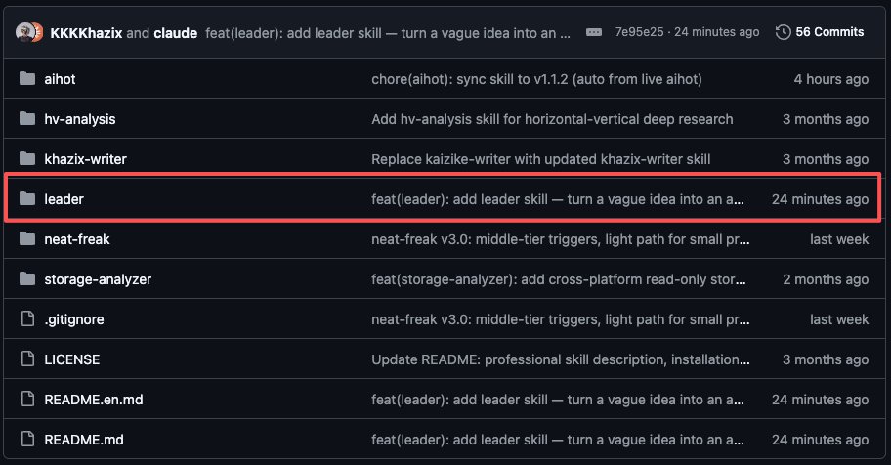
Task: Expand the commit message ellipsis button
Action: pyautogui.click(x=594, y=32)
